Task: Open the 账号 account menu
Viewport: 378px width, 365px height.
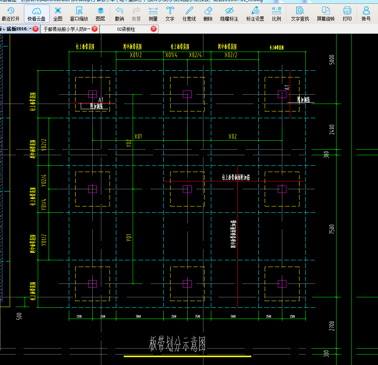Action: [x=366, y=14]
